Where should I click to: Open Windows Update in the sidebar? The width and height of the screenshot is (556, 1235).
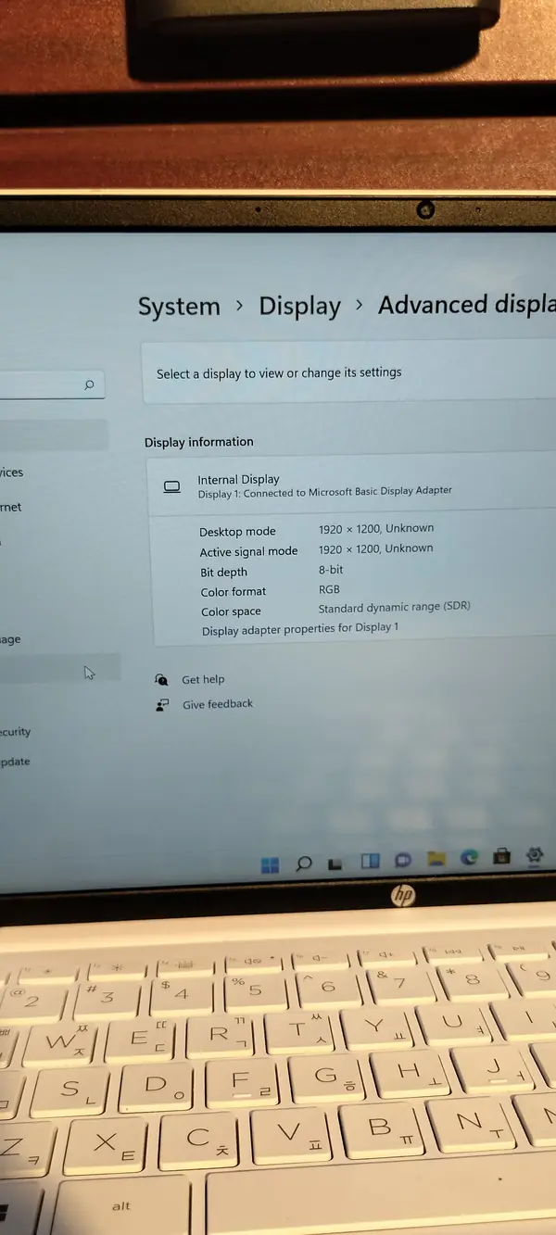tap(16, 762)
